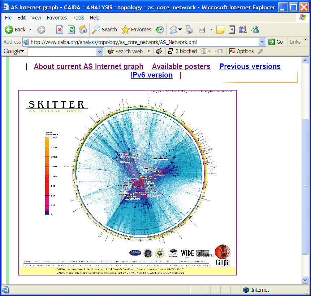Expand the Edit dropdown arrow
The image size is (311, 296).
pos(211,30)
